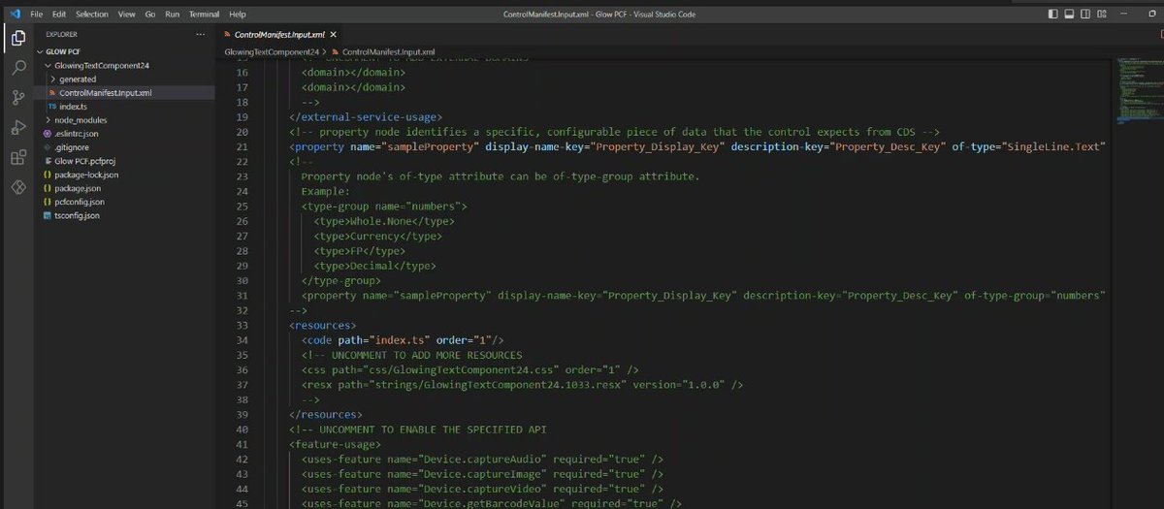The image size is (1164, 509).
Task: Click line number 21 in the gutter
Action: pyautogui.click(x=242, y=146)
